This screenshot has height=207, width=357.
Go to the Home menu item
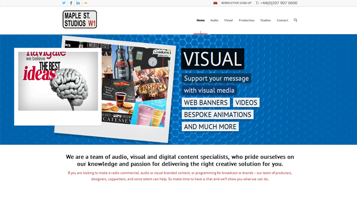(200, 20)
